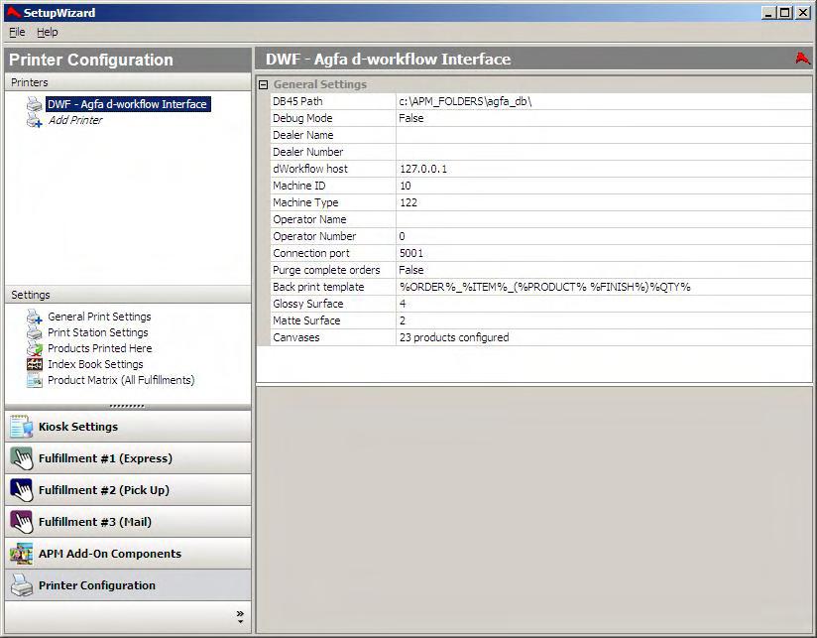This screenshot has height=638, width=817.
Task: Click the Matte Surface value 2
Action: coord(604,320)
